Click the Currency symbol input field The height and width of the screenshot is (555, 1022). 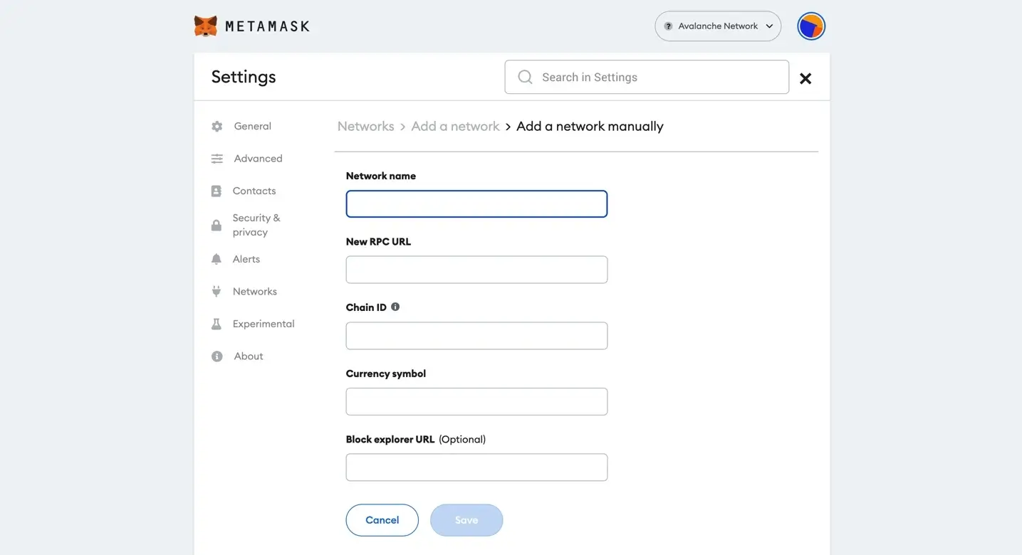click(476, 401)
